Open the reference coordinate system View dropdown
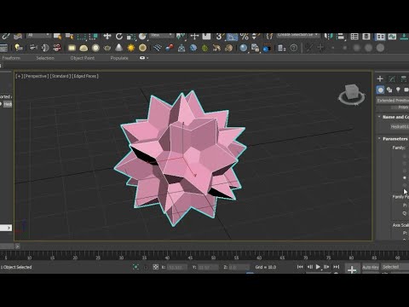The width and height of the screenshot is (409, 307). pyautogui.click(x=162, y=35)
